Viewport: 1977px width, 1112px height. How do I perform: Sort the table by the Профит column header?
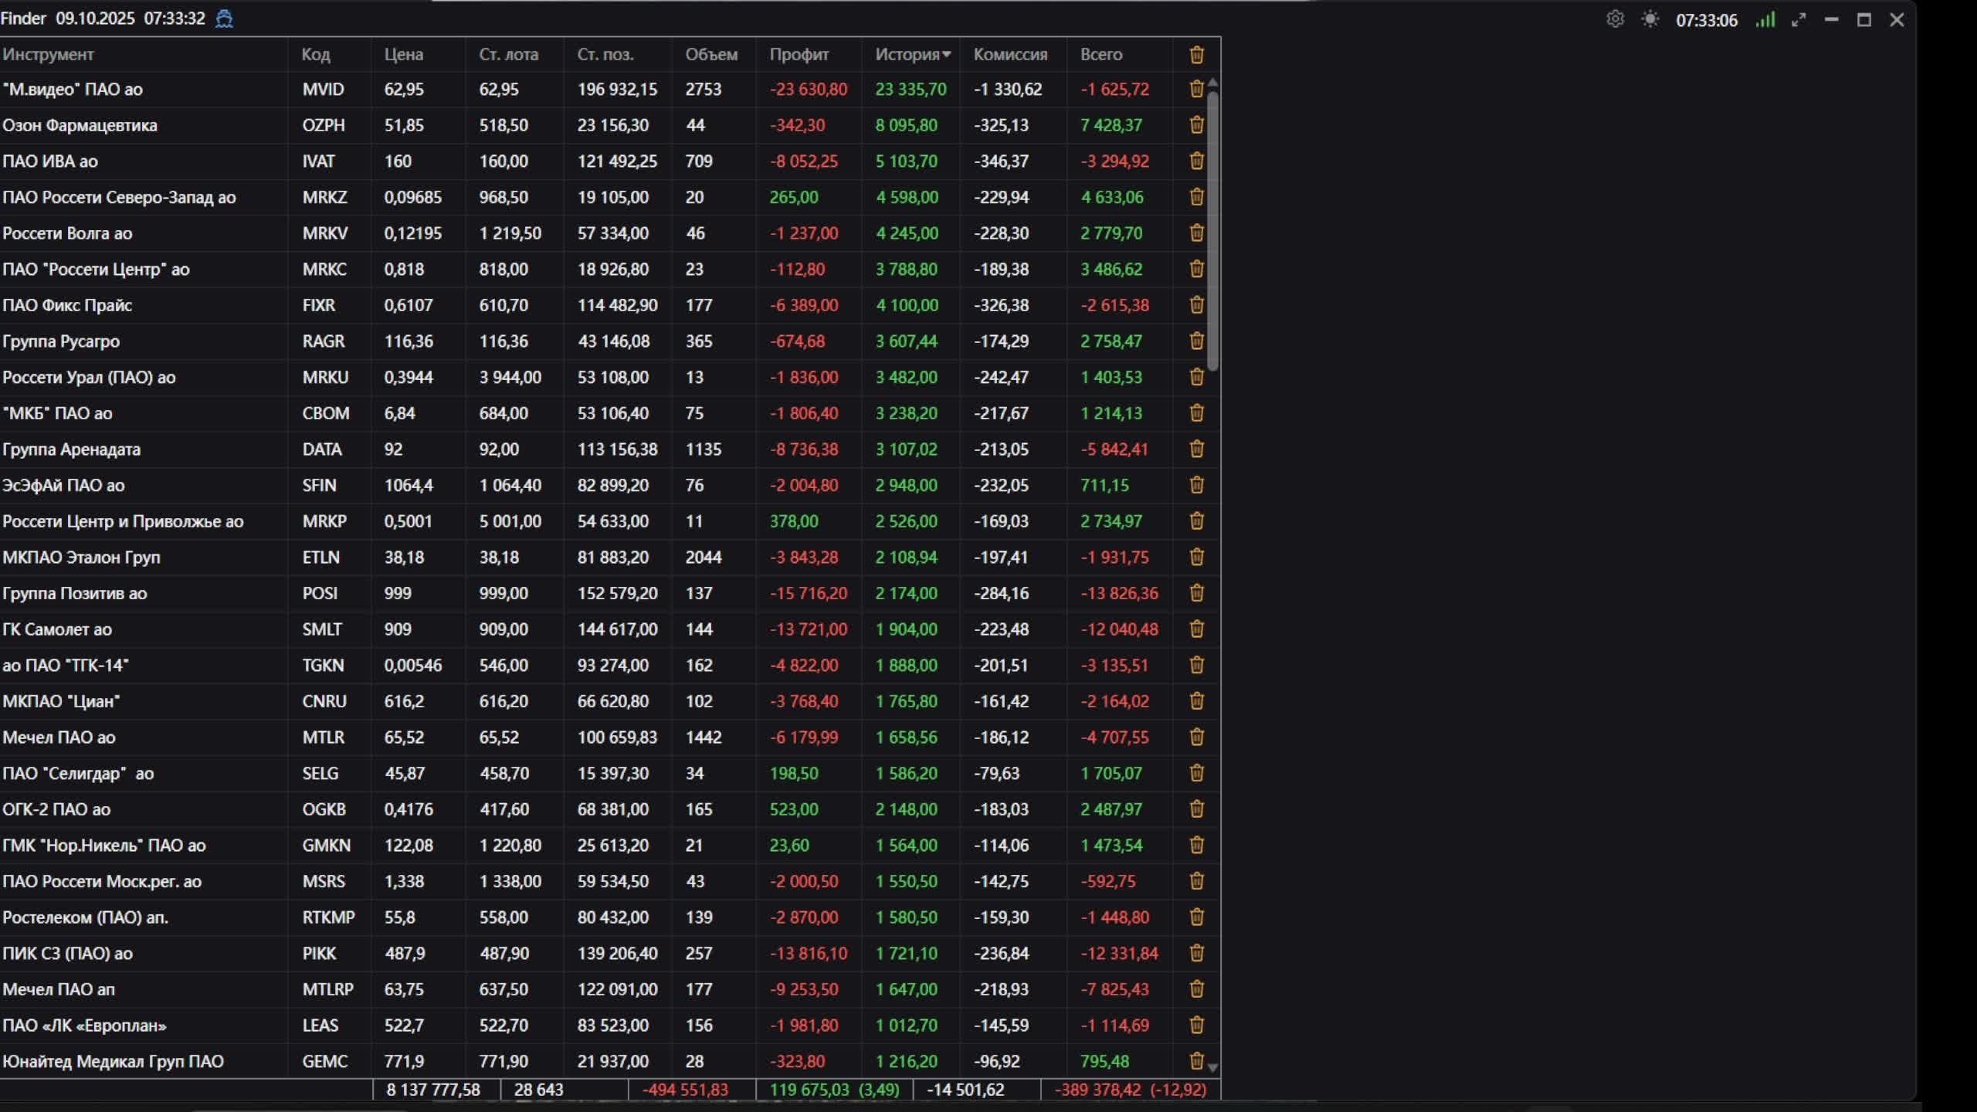[799, 55]
